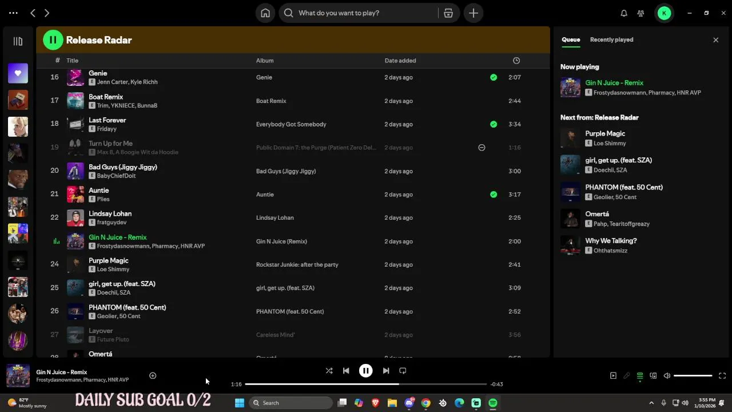Viewport: 732px width, 412px height.
Task: Mute with the volume speaker icon
Action: pyautogui.click(x=667, y=376)
